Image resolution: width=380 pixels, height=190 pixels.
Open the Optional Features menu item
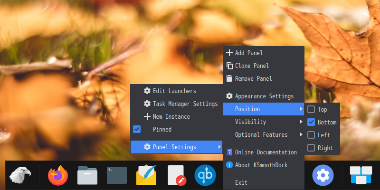(x=264, y=134)
